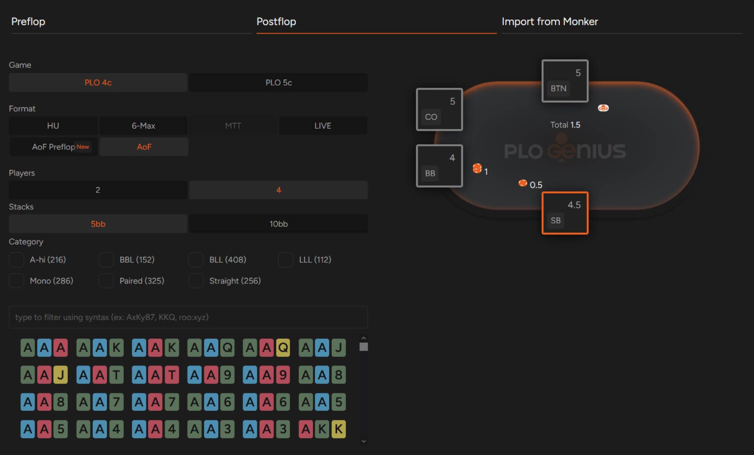Click the flop list scrollbar thumb
Image resolution: width=754 pixels, height=455 pixels.
pyautogui.click(x=364, y=347)
